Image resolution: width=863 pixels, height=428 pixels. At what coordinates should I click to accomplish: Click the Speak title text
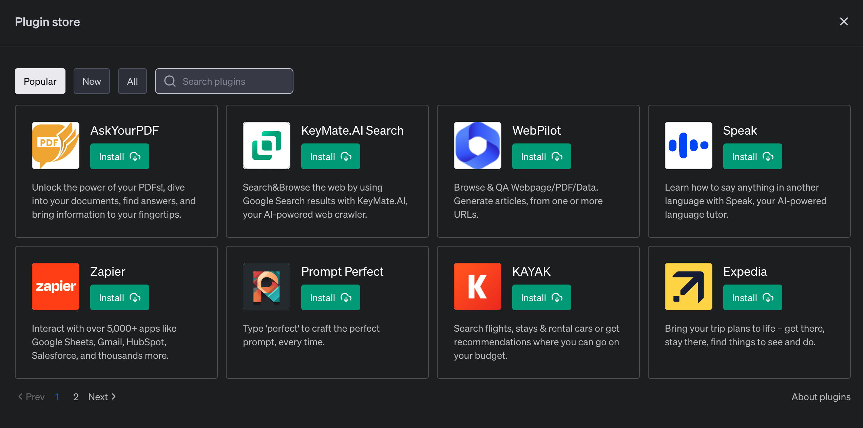pos(740,131)
